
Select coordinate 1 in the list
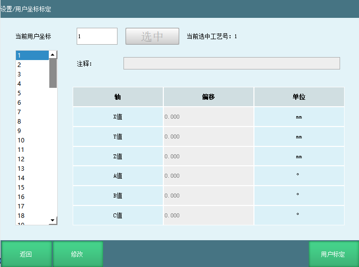pos(32,55)
